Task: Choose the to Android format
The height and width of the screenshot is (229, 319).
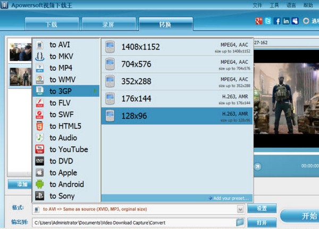Action: tap(66, 184)
